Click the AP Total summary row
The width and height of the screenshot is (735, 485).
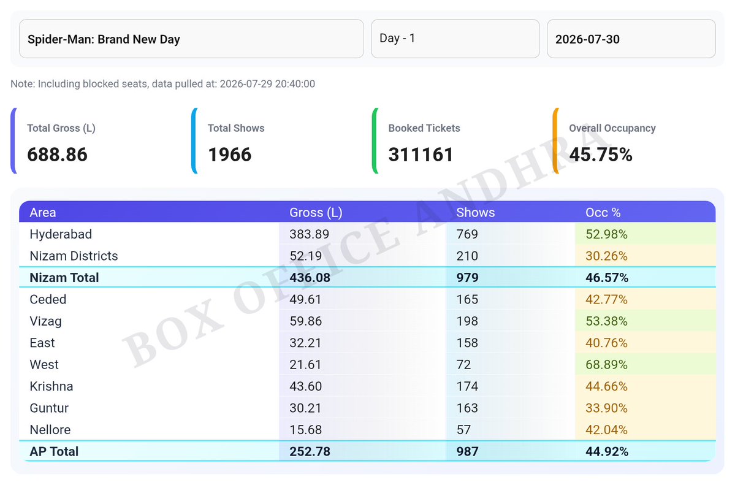(367, 451)
